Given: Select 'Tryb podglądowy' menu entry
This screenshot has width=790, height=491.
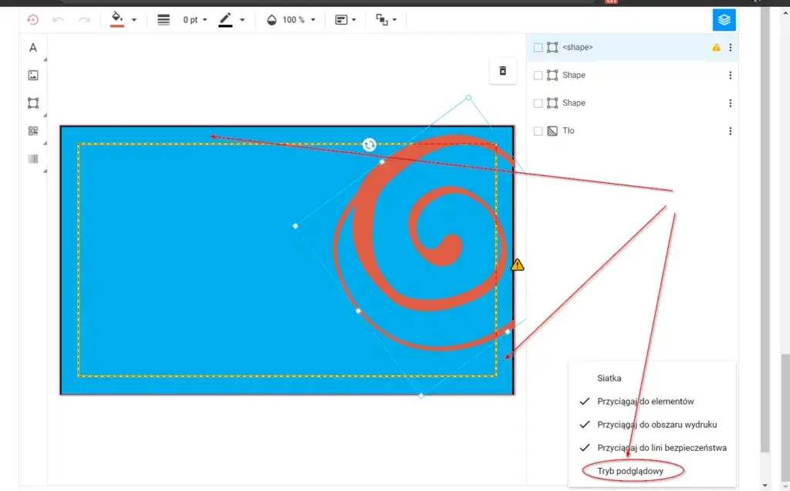Looking at the screenshot, I should tap(630, 470).
